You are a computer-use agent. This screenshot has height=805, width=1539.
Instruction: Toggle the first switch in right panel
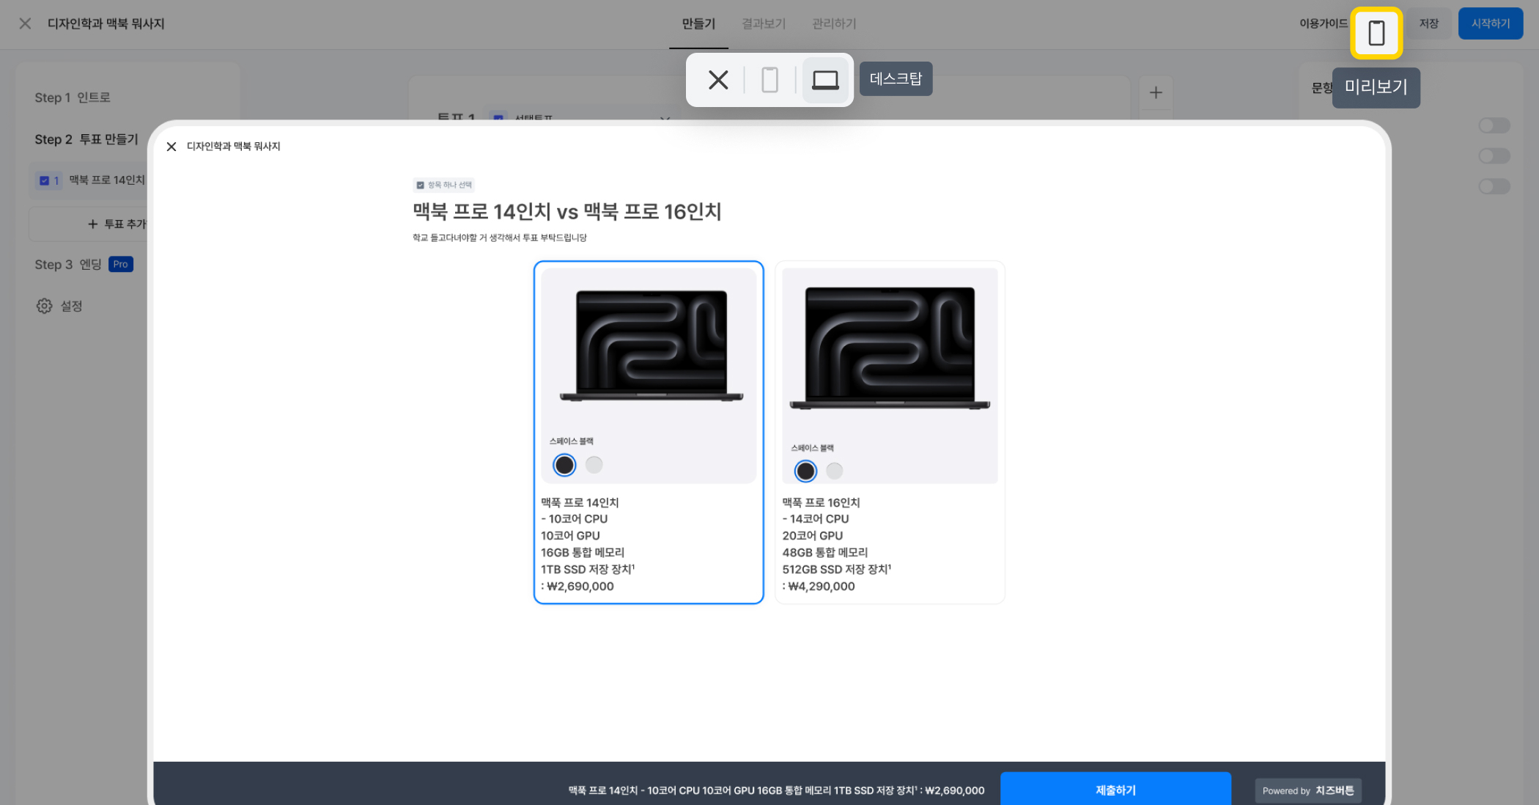pos(1494,125)
